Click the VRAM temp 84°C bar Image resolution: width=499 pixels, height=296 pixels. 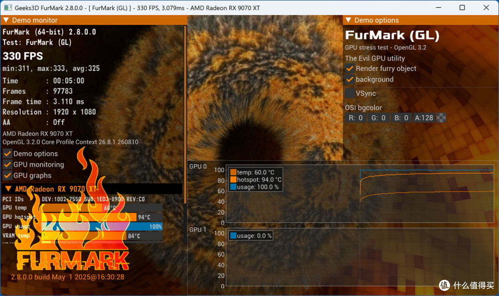coord(102,236)
